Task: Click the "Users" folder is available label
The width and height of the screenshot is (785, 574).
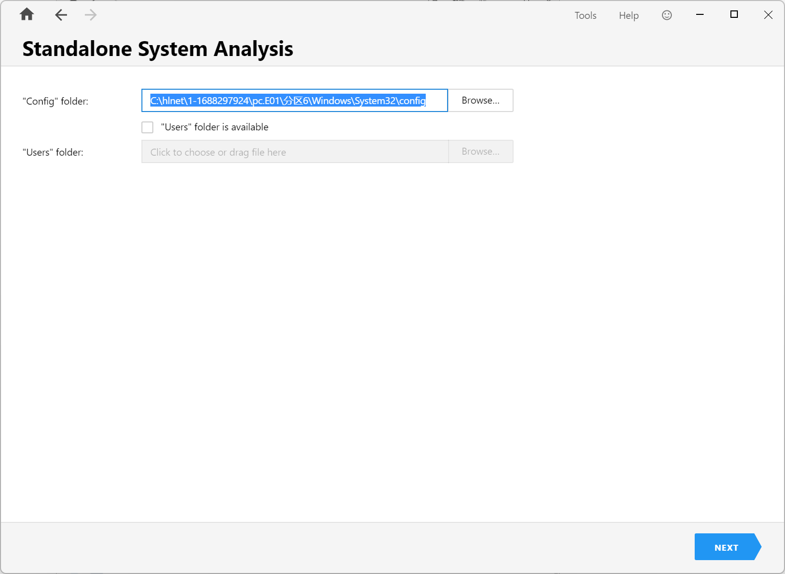Action: (214, 127)
